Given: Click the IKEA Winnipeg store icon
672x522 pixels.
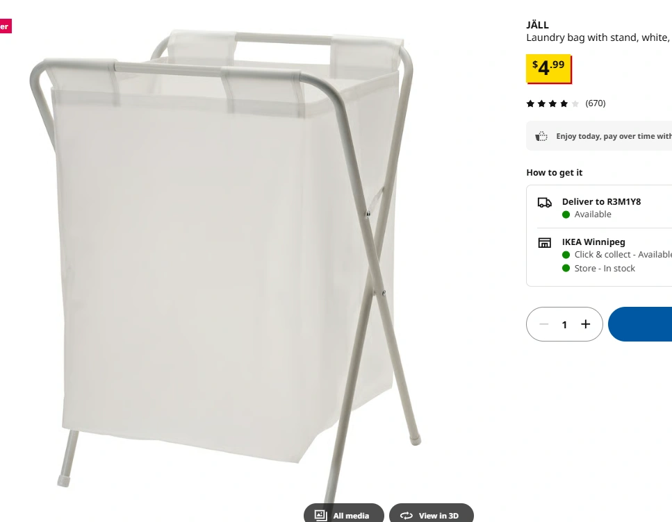Looking at the screenshot, I should [x=545, y=243].
